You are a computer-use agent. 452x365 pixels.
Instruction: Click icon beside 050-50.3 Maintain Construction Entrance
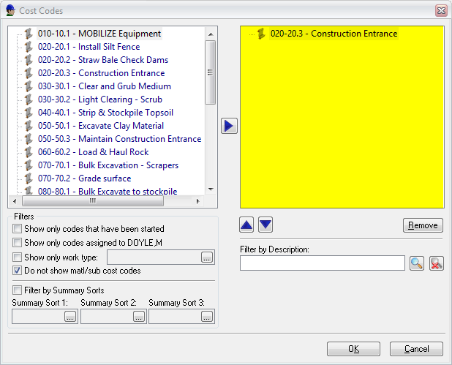click(x=29, y=139)
